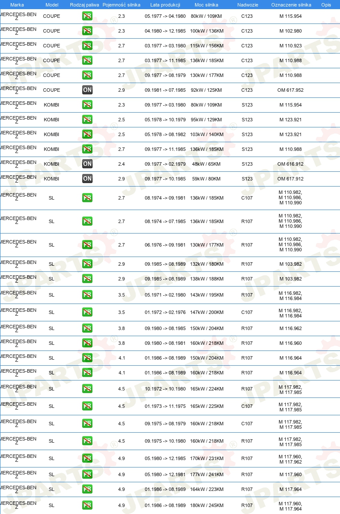Click production dates 04.1980 -> 12.1985
This screenshot has height=514, width=340.
(x=165, y=31)
